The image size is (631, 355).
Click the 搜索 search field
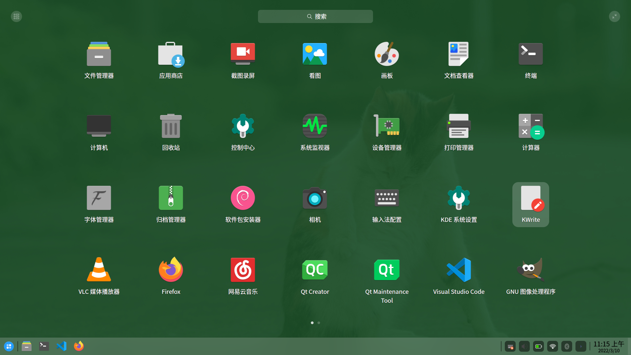pos(315,16)
